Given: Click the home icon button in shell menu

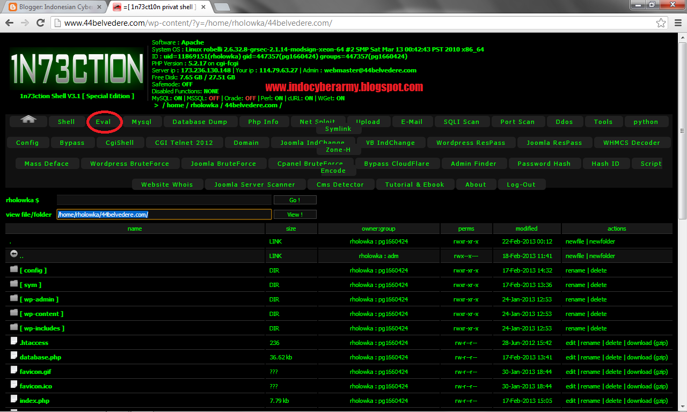Looking at the screenshot, I should 28,120.
